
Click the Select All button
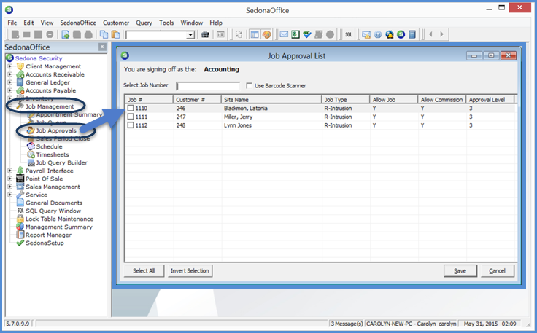coord(144,270)
